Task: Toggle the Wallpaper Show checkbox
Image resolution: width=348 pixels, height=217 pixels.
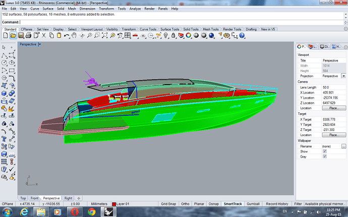Action: pos(325,151)
